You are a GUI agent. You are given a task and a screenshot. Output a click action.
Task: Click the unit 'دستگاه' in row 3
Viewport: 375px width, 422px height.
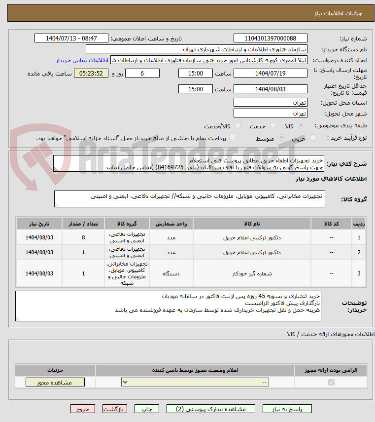click(x=171, y=274)
